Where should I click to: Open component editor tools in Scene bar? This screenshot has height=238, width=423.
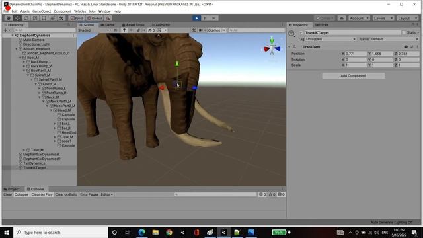click(x=194, y=30)
